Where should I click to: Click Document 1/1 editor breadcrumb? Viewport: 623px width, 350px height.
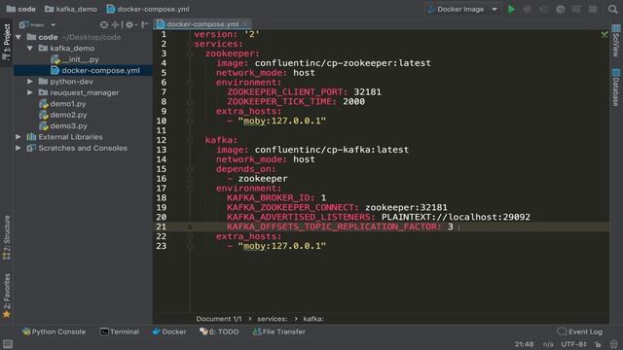click(x=218, y=319)
